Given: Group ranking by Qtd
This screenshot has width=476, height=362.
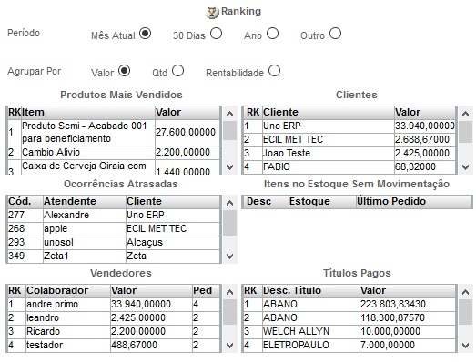Looking at the screenshot, I should pos(177,71).
